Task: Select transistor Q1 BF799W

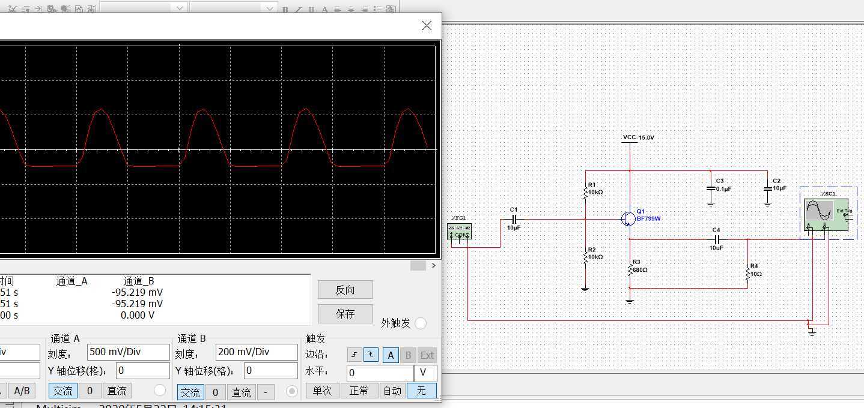Action: point(628,219)
